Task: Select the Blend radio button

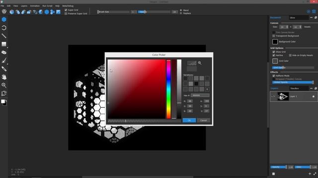Action: (181, 10)
